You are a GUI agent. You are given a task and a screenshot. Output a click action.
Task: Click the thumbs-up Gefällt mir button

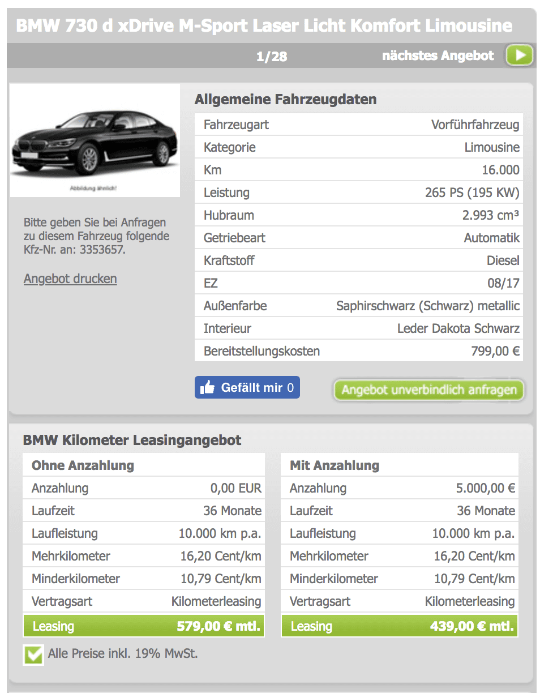click(x=247, y=387)
